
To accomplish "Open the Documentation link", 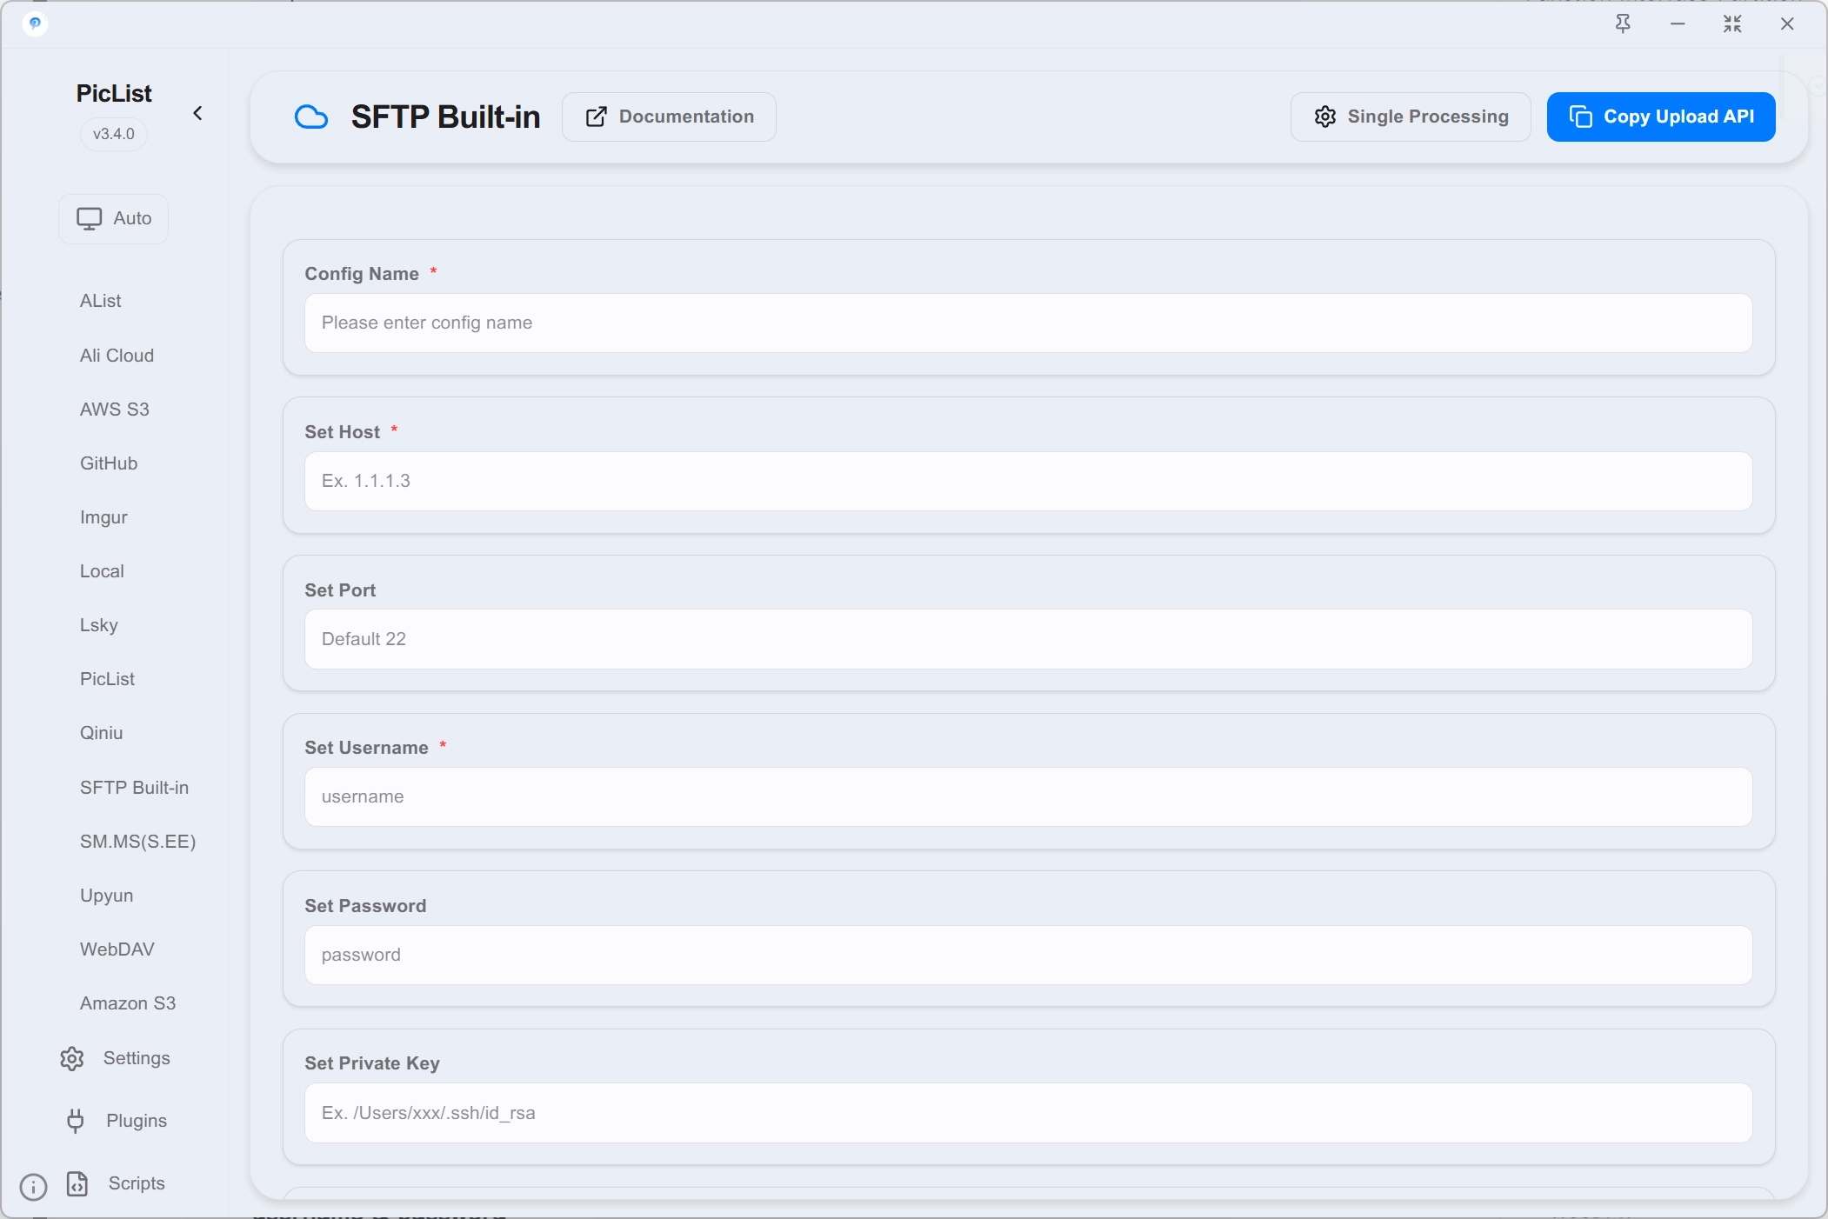I will tap(669, 117).
